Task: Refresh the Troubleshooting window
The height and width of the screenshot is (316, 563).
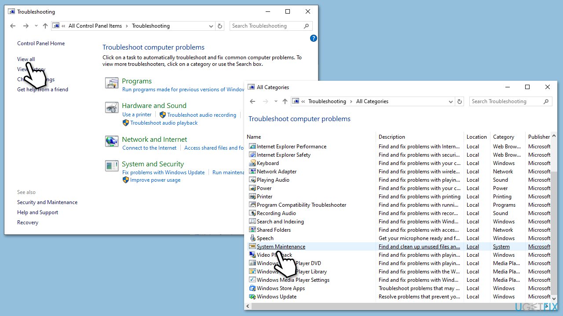Action: 220,26
